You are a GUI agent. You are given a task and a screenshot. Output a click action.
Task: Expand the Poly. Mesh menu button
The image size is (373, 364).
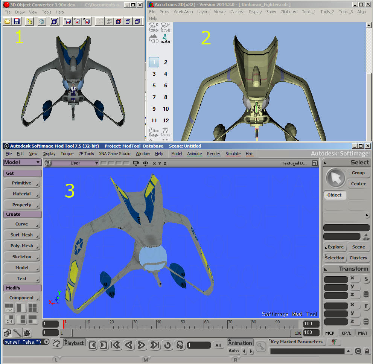coord(22,246)
